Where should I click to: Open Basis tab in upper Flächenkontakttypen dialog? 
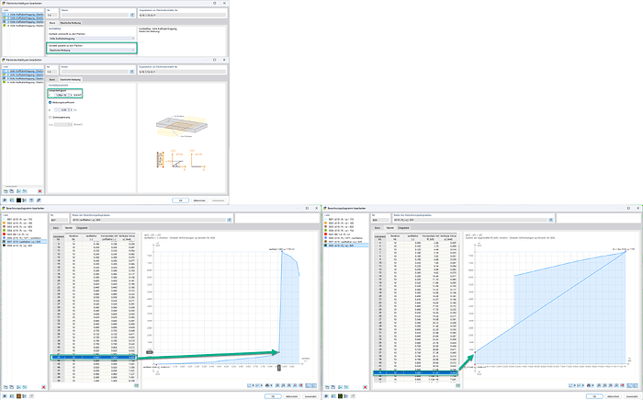(x=52, y=23)
